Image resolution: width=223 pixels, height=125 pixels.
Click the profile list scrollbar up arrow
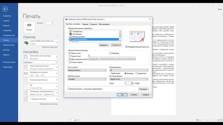[120, 31]
